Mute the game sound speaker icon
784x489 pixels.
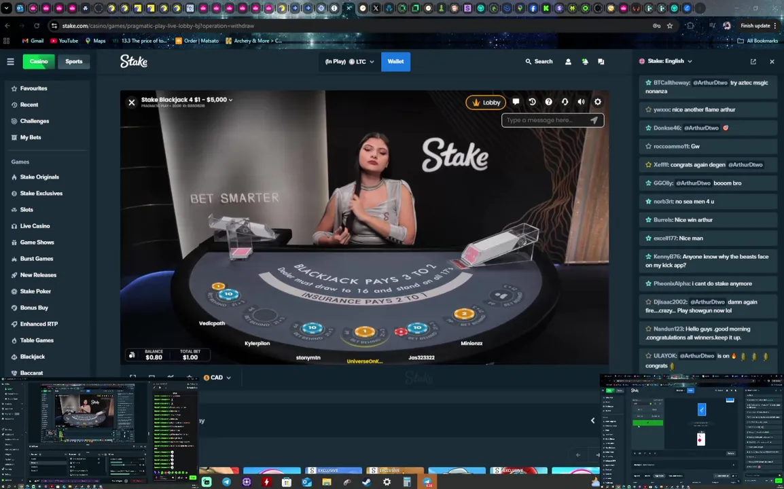click(x=581, y=102)
